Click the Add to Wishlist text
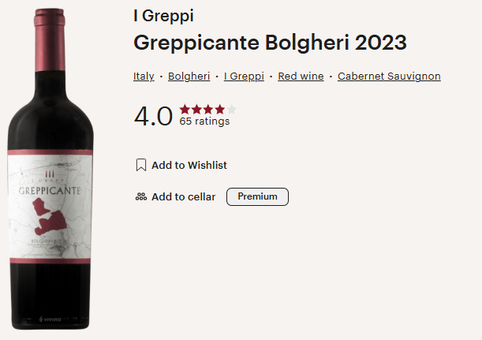Screen dimensions: 482x340 click(x=189, y=165)
